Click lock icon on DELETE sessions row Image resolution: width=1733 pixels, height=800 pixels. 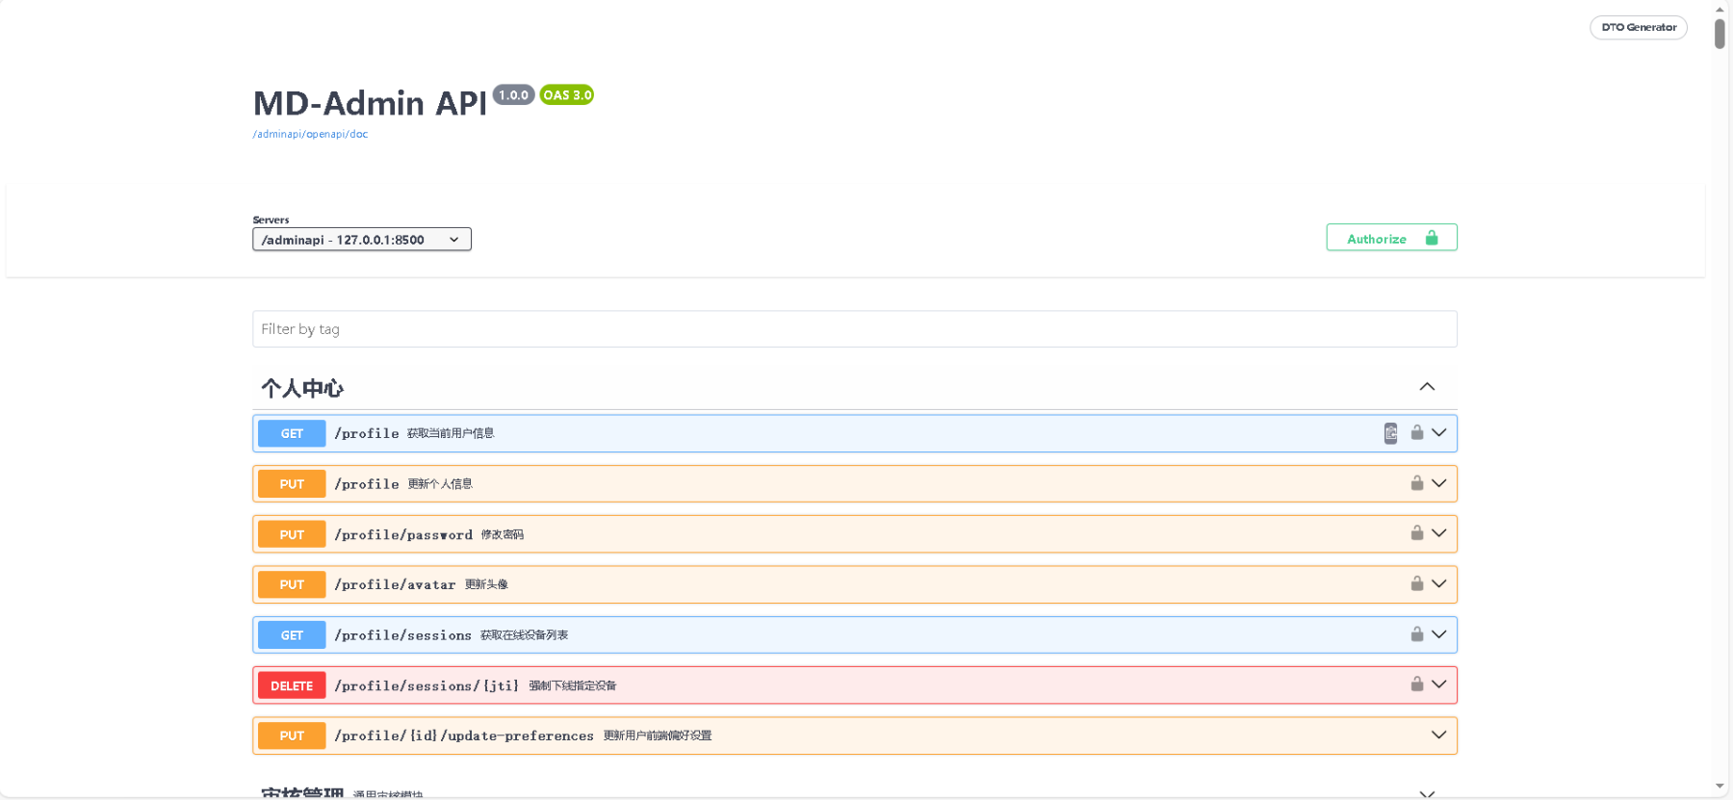pyautogui.click(x=1416, y=684)
